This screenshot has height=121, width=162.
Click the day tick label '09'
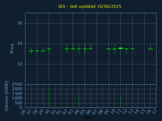pos(107,112)
